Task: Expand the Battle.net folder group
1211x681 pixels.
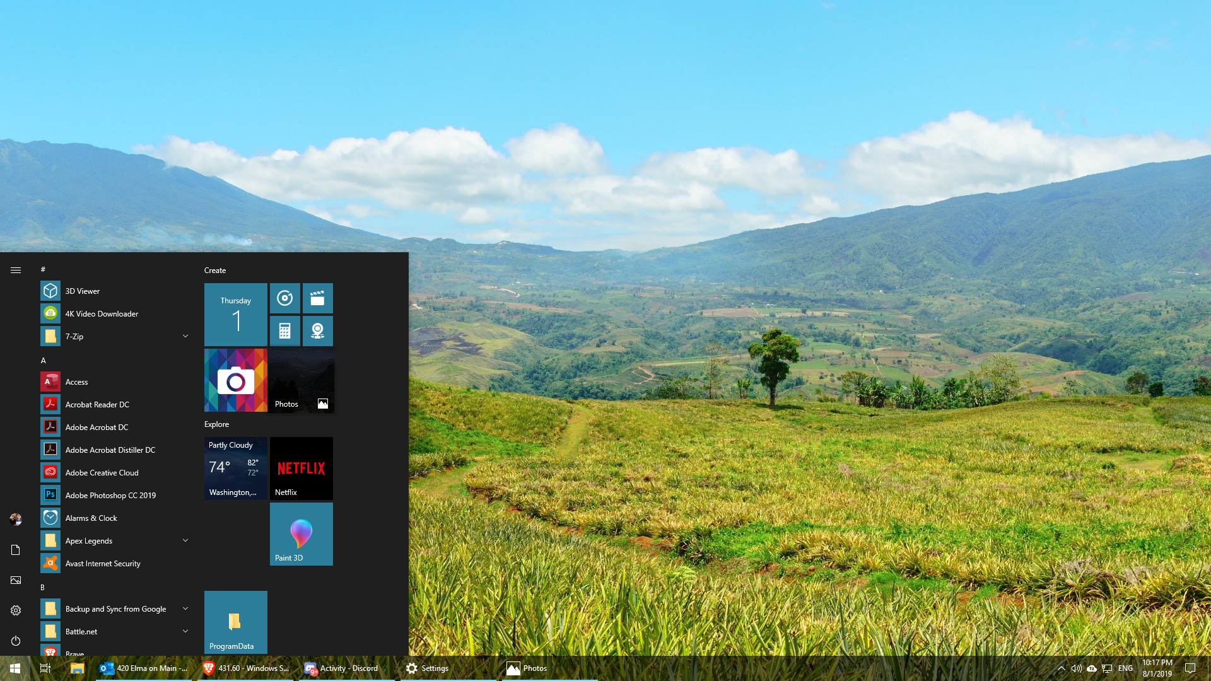Action: [x=185, y=631]
